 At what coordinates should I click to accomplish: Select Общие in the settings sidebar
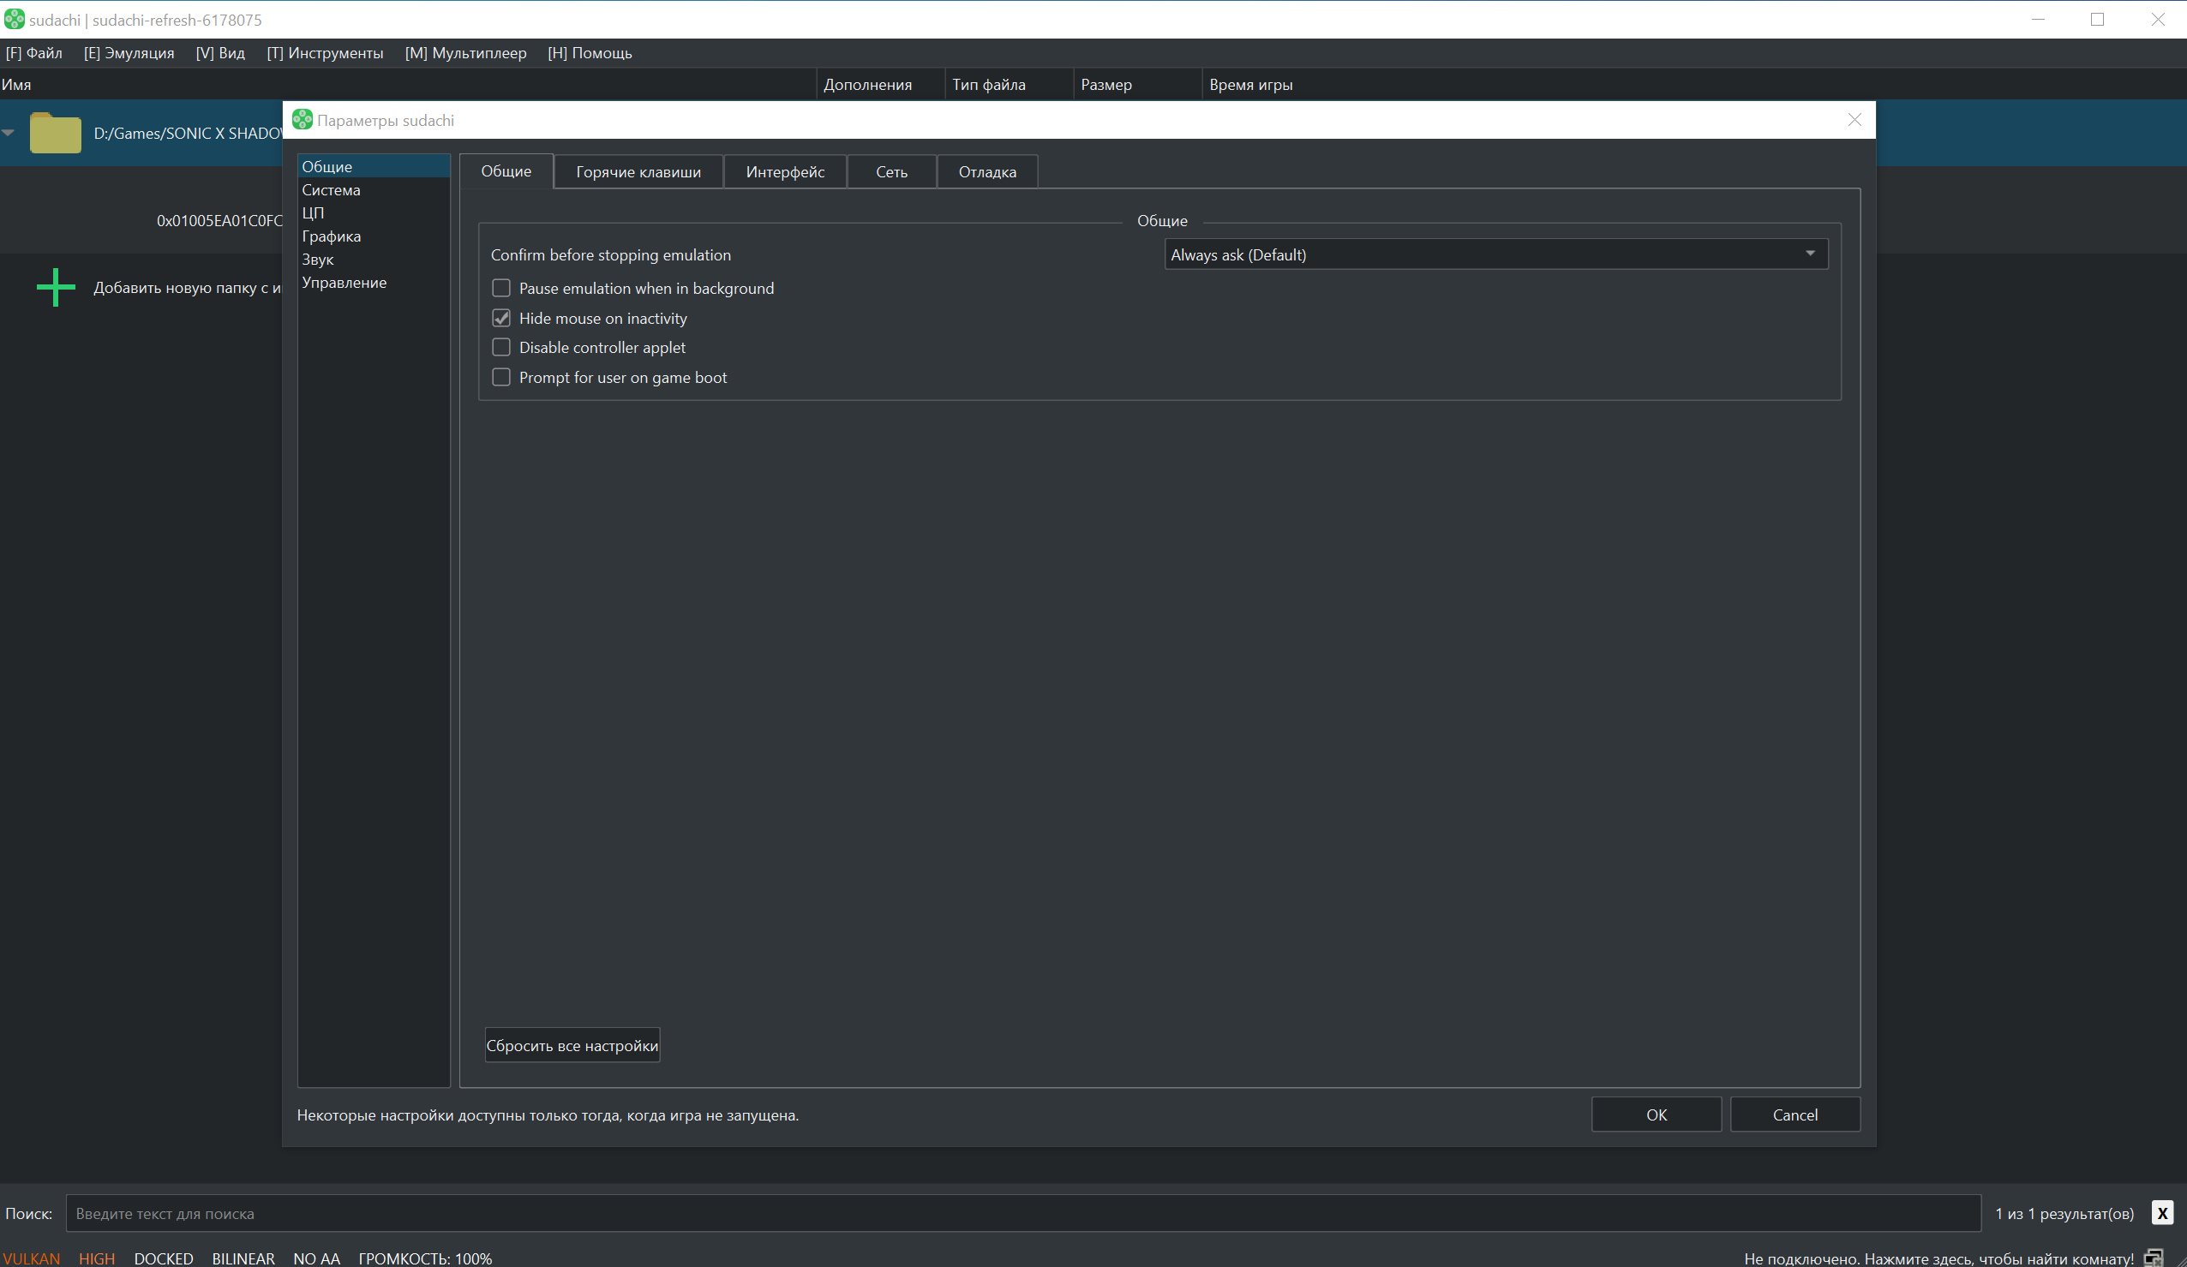coord(374,166)
